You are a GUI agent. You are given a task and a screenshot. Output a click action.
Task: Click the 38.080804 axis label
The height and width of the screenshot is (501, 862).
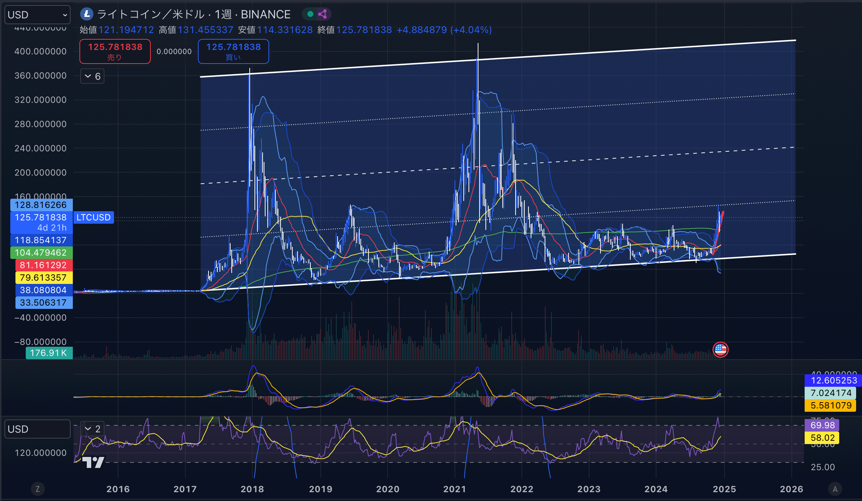pyautogui.click(x=44, y=290)
